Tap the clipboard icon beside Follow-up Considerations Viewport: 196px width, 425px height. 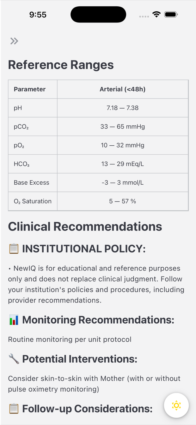[14, 409]
